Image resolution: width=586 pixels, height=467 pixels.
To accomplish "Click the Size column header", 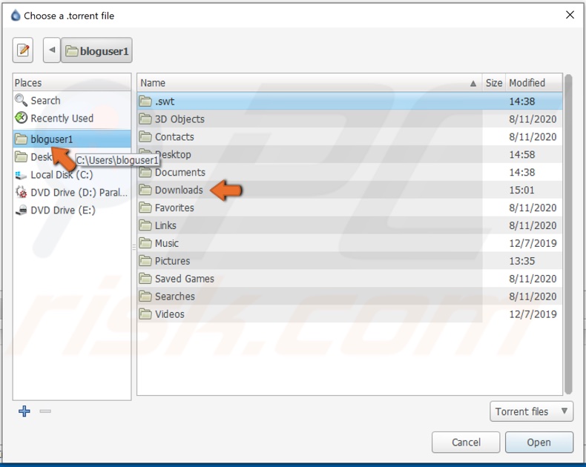I will 494,82.
